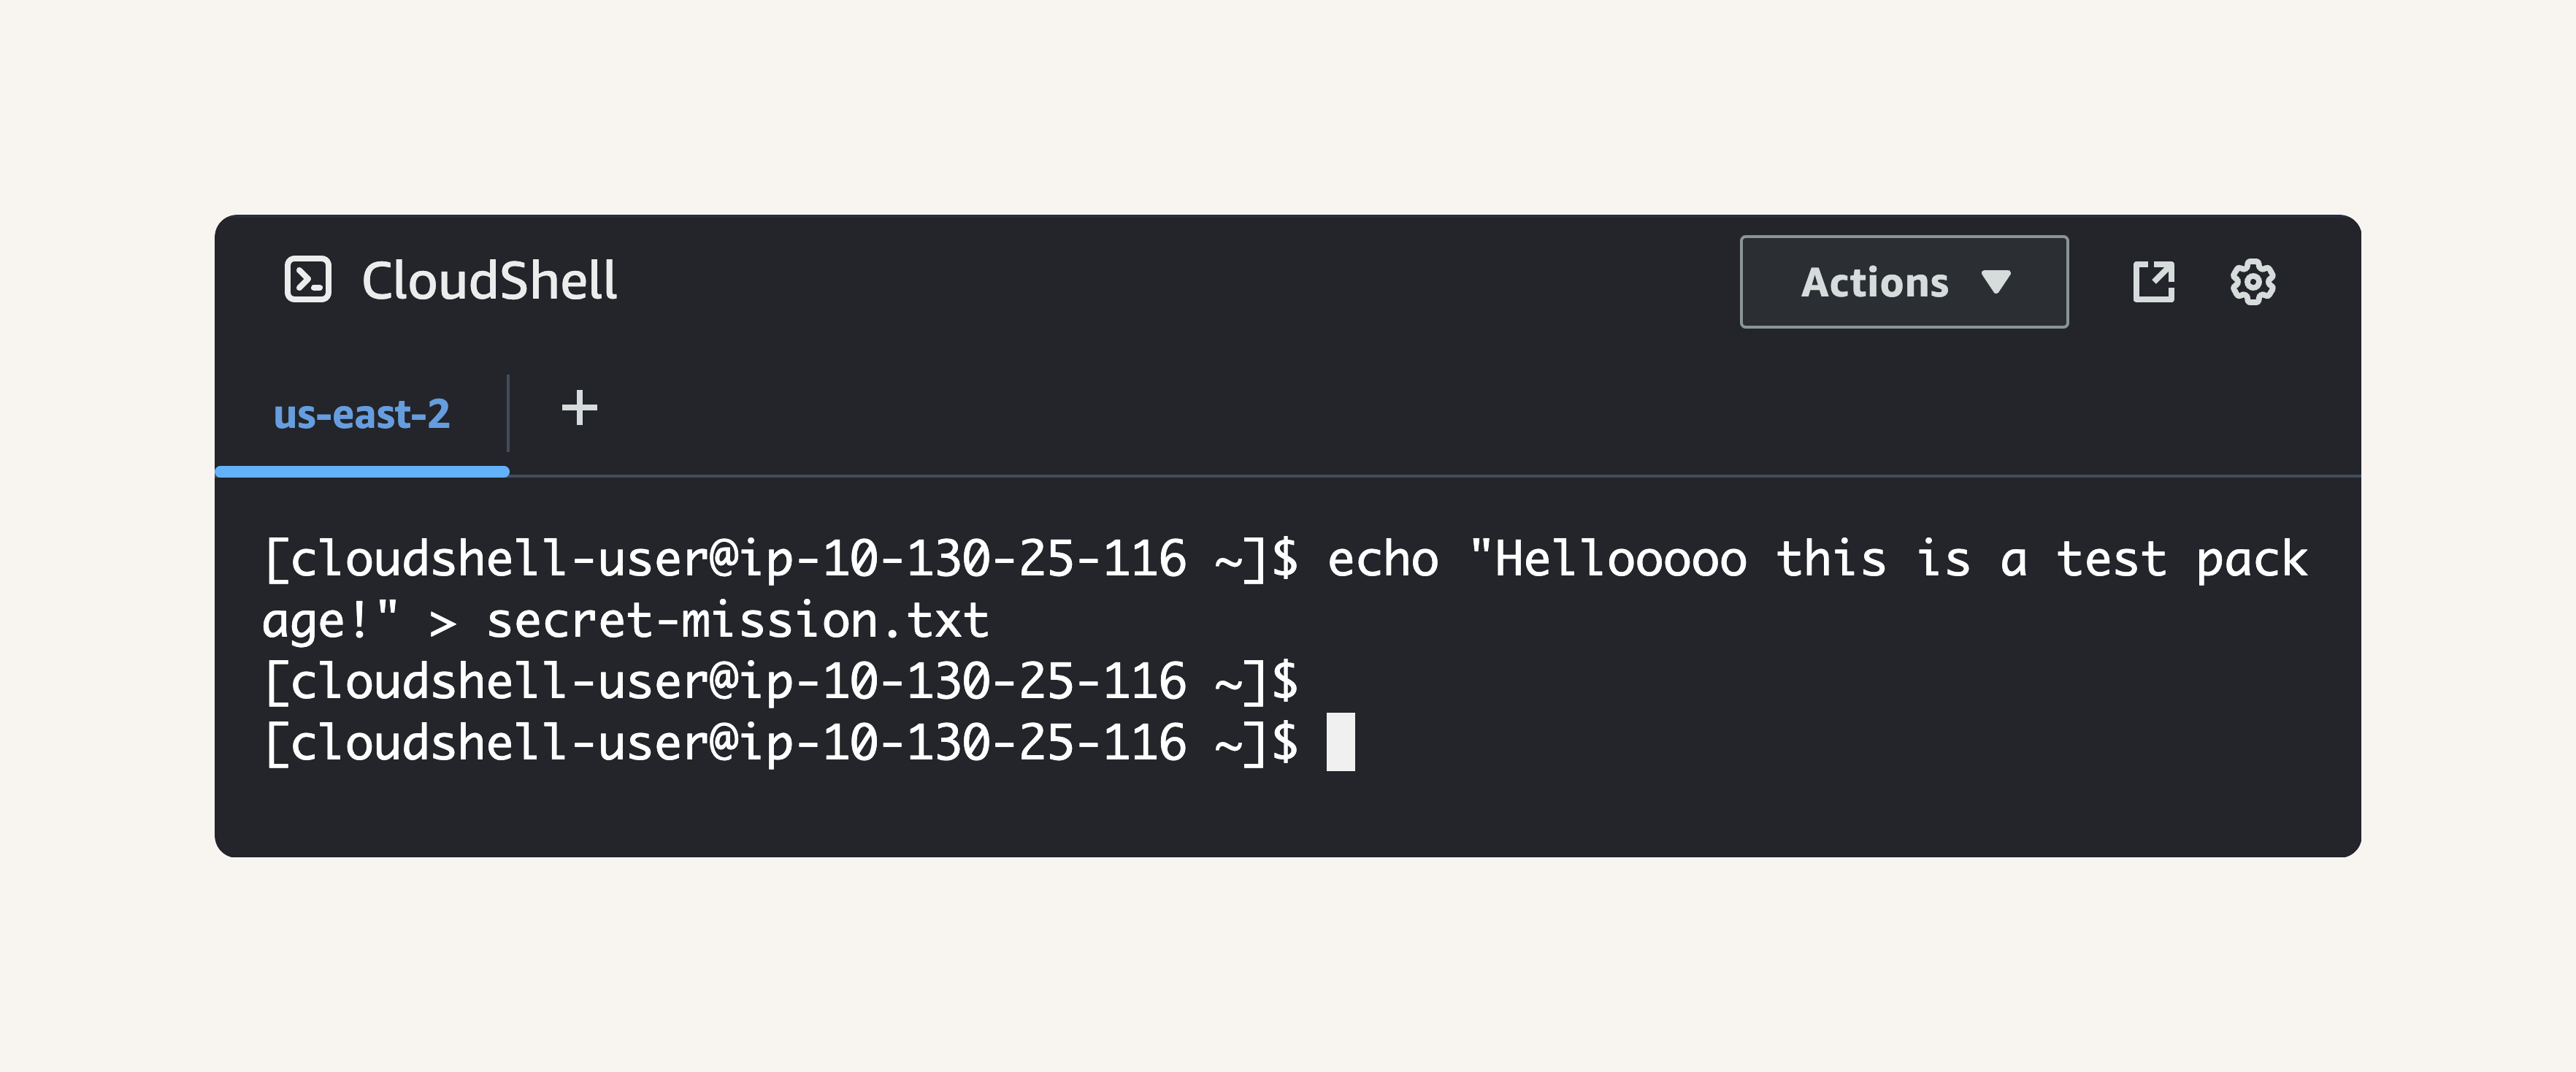Click the triangle arrow beside Actions
Image resolution: width=2576 pixels, height=1072 pixels.
(1996, 282)
